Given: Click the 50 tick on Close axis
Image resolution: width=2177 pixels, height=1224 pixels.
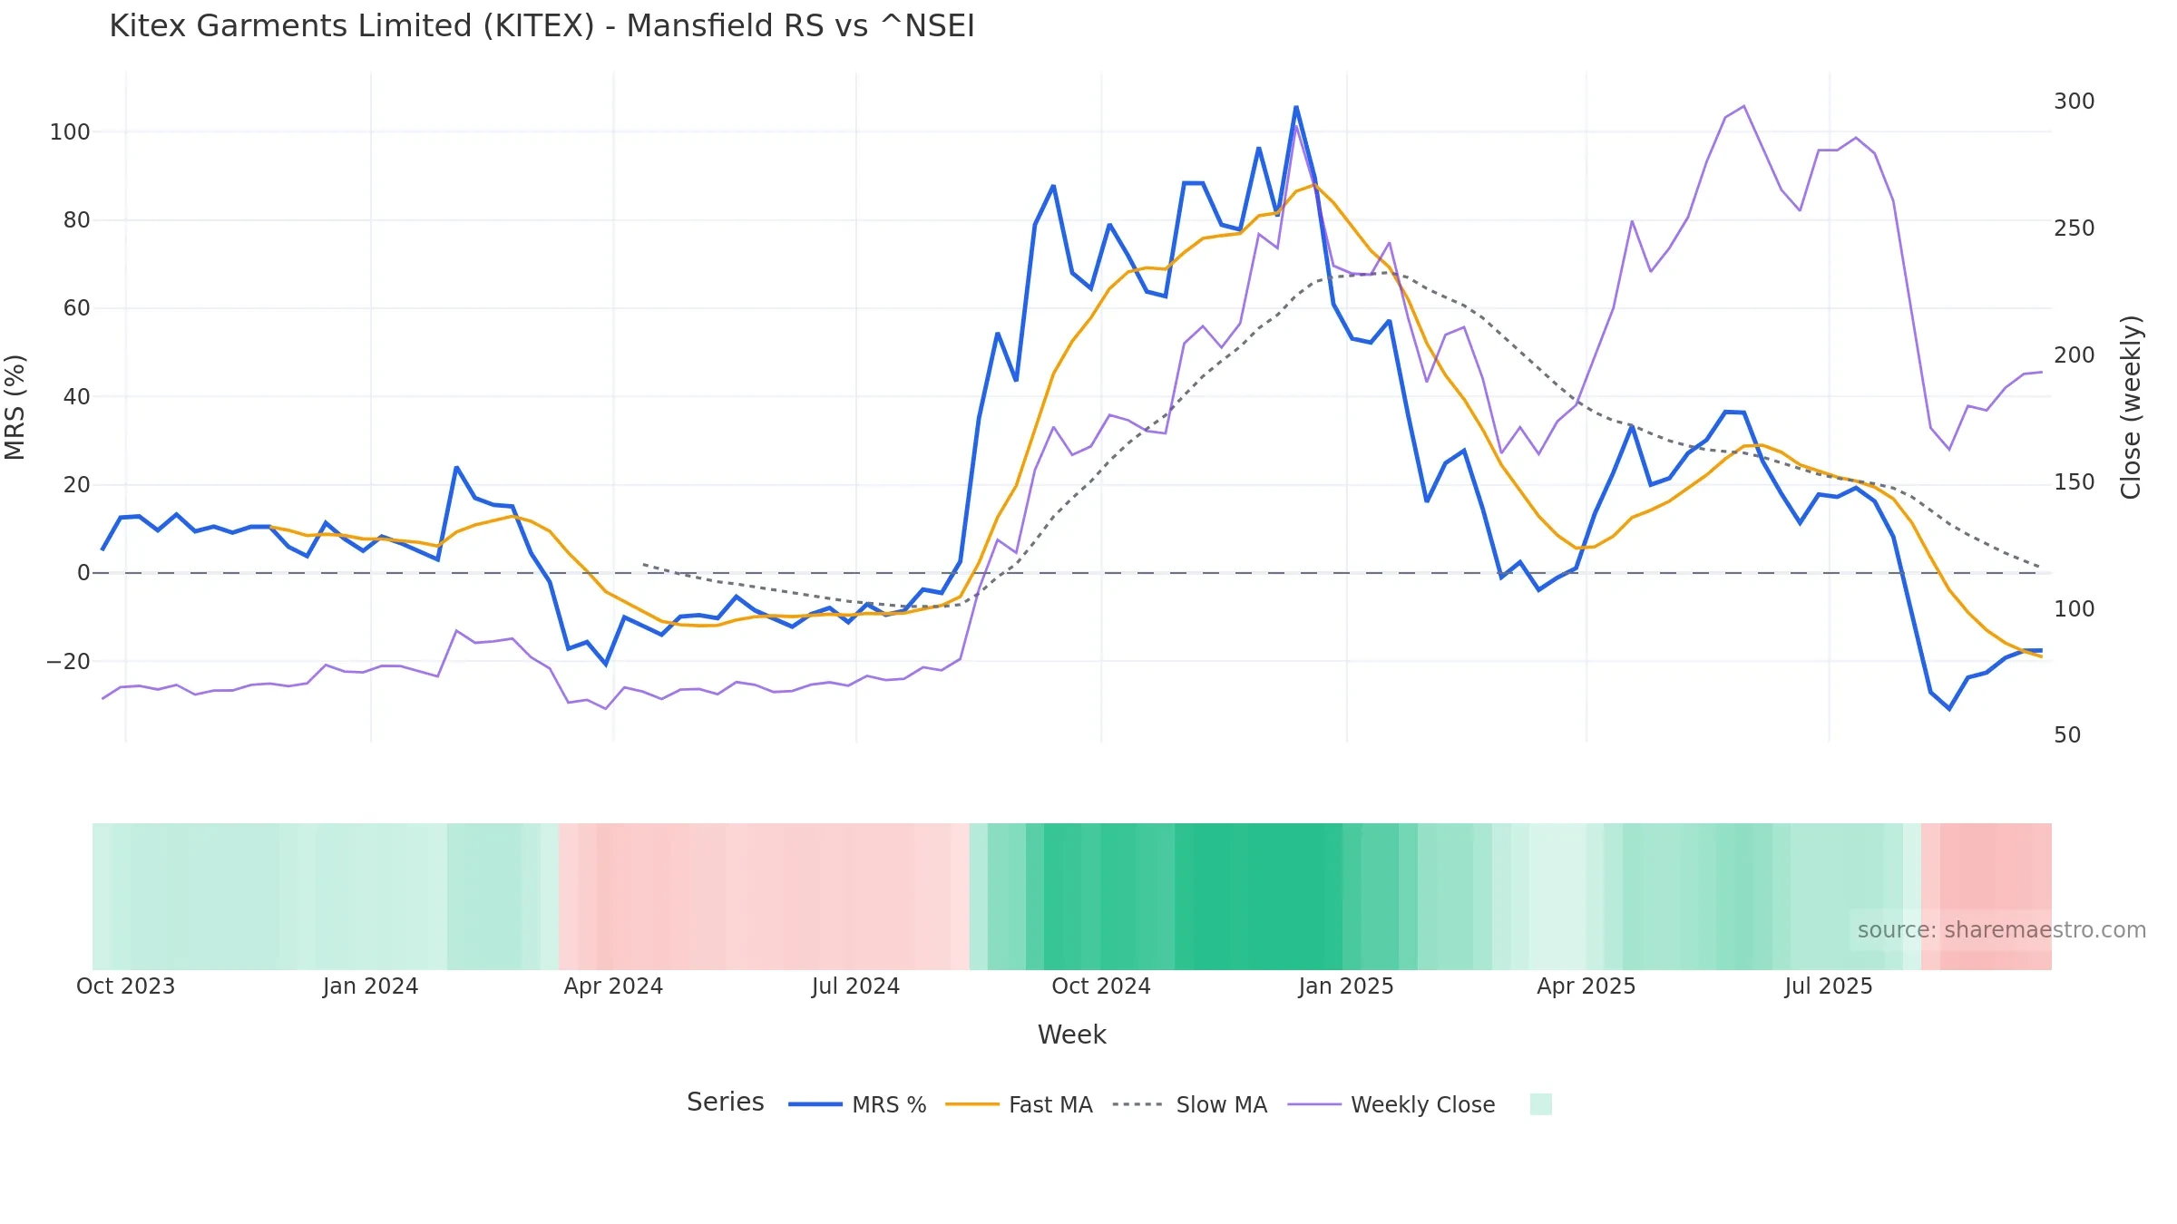Looking at the screenshot, I should coord(2067,735).
